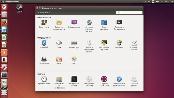Viewport: 174px width, 98px height.
Task: Launch LibreOffice Calc from launcher
Action: pyautogui.click(x=4, y=37)
